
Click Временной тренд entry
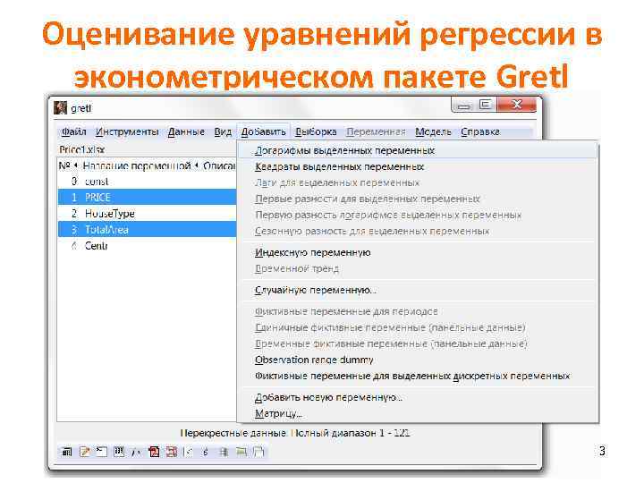[418, 268]
